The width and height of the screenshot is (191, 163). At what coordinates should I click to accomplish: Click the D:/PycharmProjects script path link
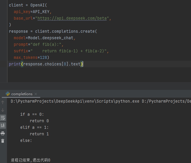coord(166,101)
